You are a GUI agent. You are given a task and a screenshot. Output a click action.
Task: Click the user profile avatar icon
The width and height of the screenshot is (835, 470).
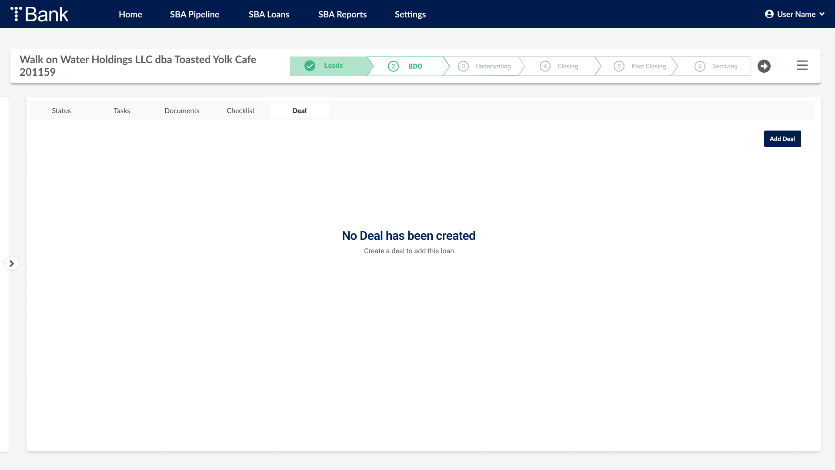click(x=769, y=14)
